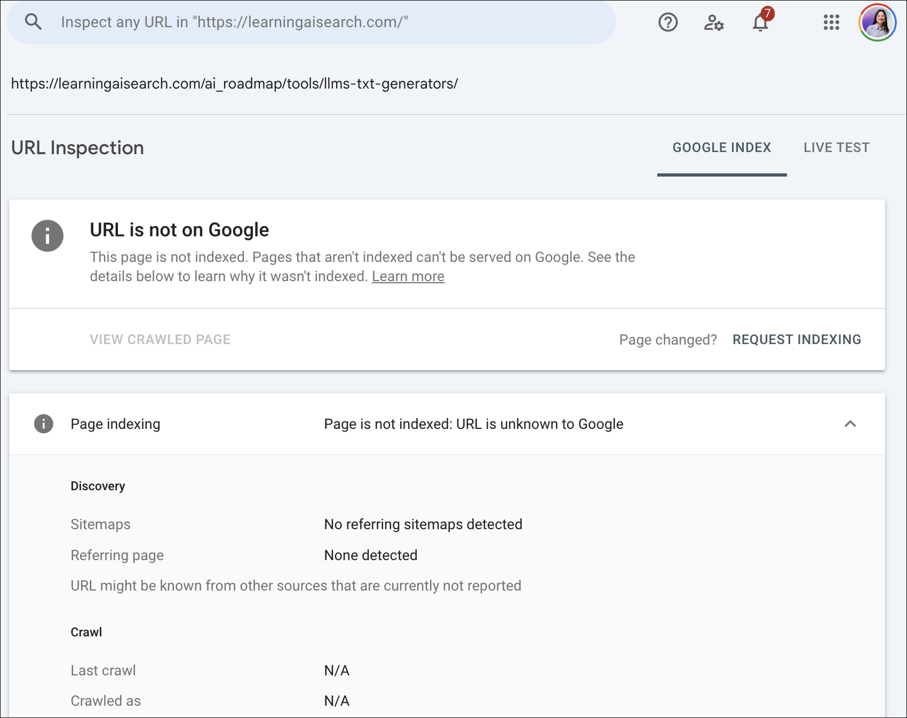907x718 pixels.
Task: Focus the Inspect any URL search field
Action: point(312,22)
